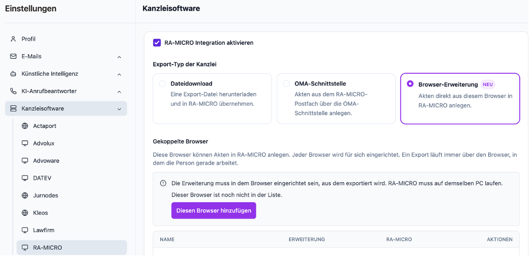Screen dimensions: 529x256
Task: Click the monitor icon beside Advoware
Action: [x=24, y=161]
